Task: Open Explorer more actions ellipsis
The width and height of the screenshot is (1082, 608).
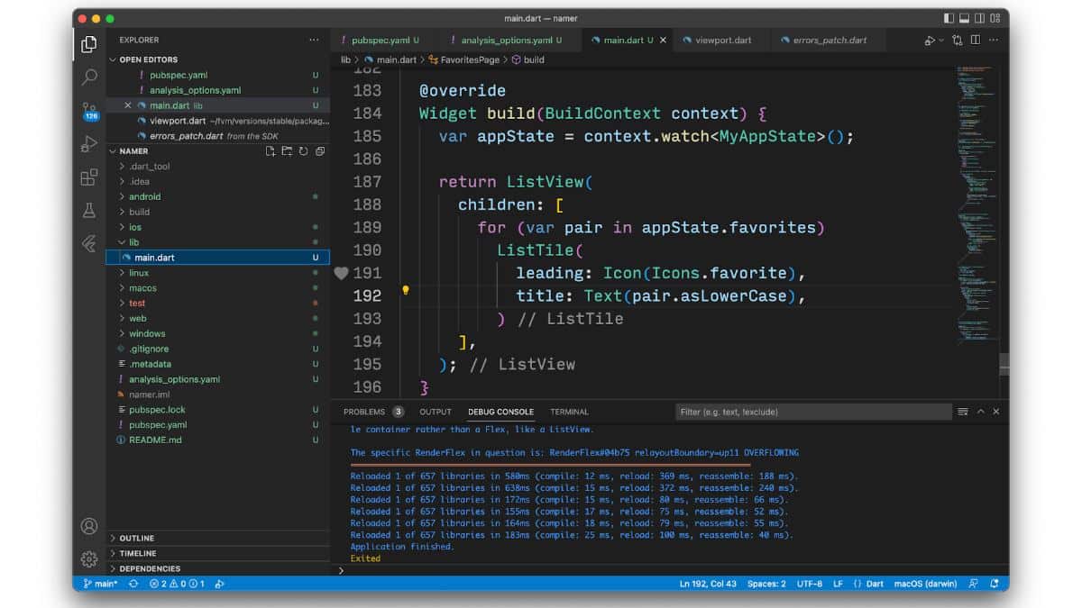Action: [314, 40]
